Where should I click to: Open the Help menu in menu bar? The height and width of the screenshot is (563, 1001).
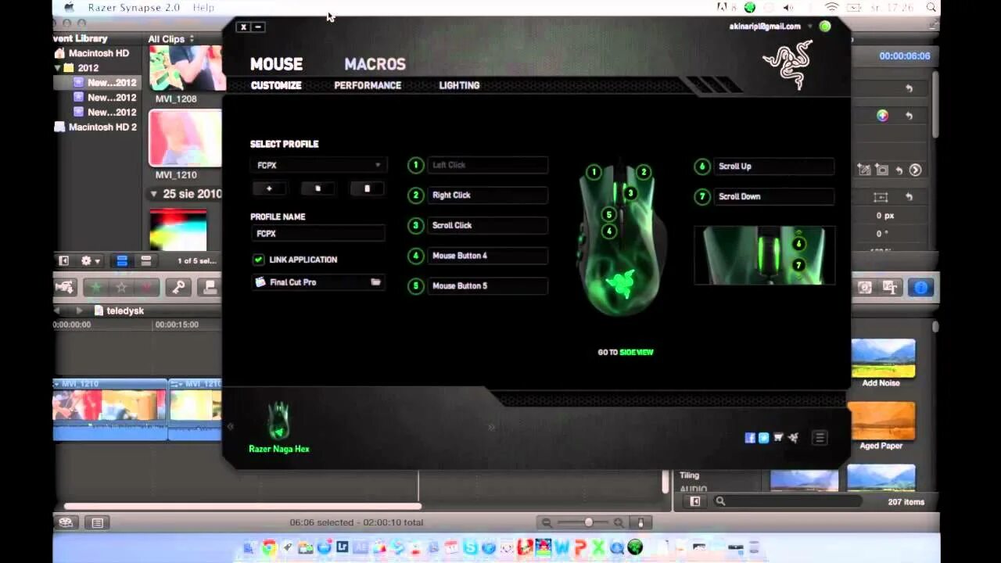(203, 7)
